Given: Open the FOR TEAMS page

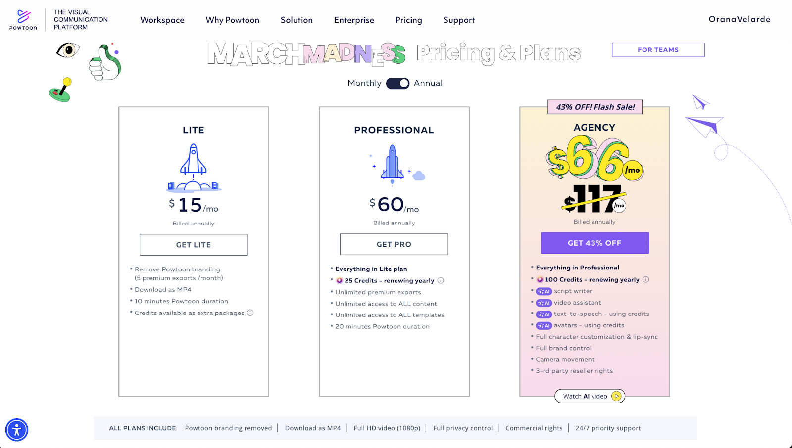Looking at the screenshot, I should (x=658, y=49).
